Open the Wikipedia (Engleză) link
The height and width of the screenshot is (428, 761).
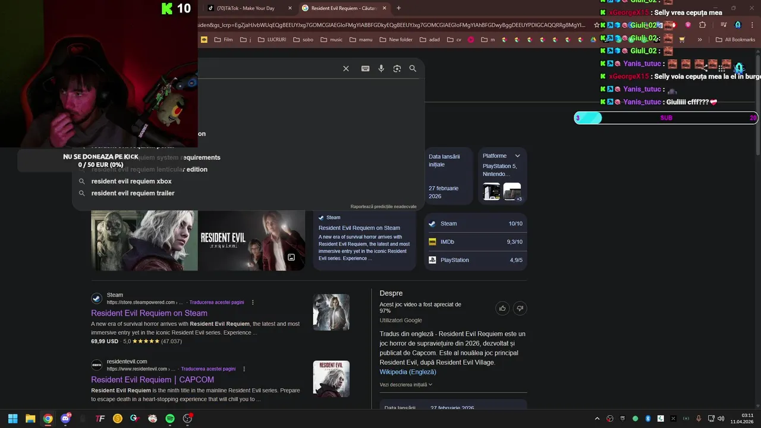tap(408, 372)
